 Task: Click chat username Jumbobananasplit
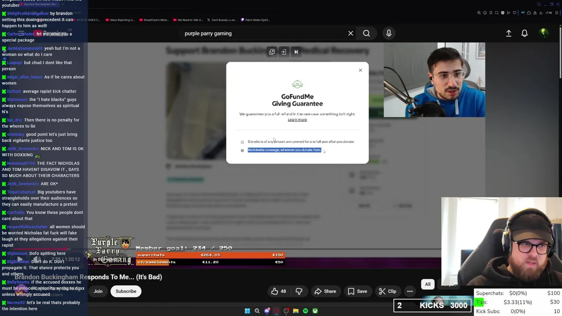pyautogui.click(x=25, y=48)
